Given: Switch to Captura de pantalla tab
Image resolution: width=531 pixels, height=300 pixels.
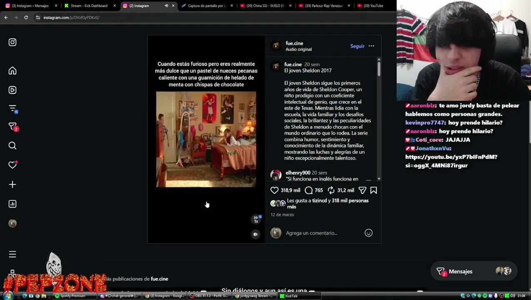Looking at the screenshot, I should tap(207, 6).
